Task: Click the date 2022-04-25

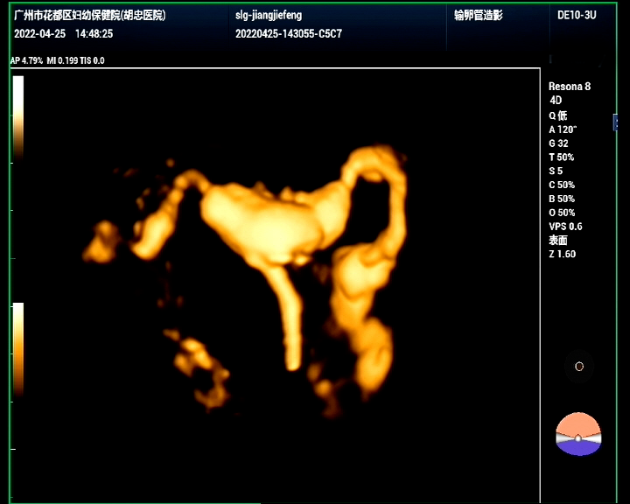Action: coord(39,33)
